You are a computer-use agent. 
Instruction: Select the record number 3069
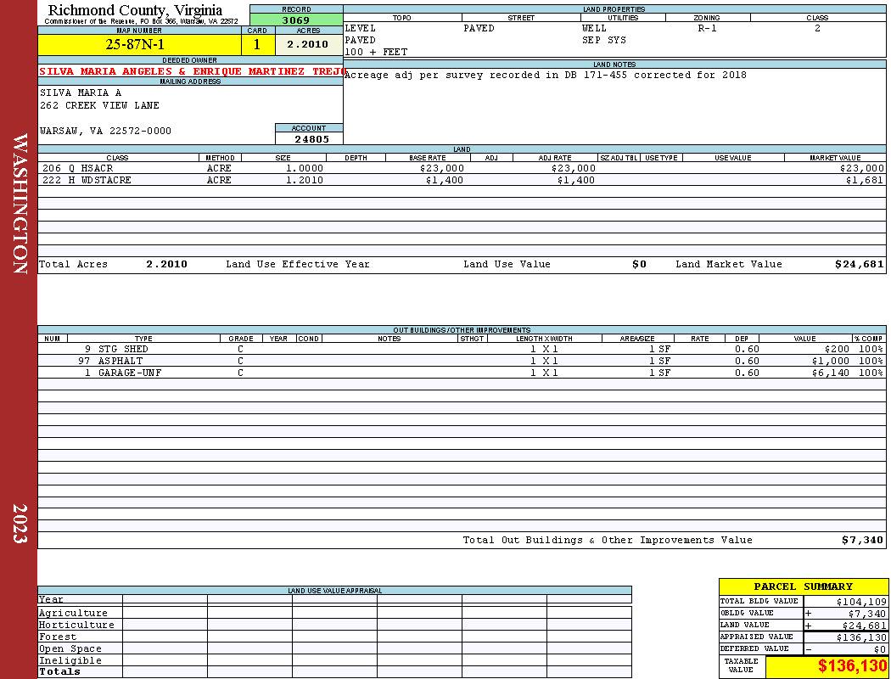pos(296,20)
